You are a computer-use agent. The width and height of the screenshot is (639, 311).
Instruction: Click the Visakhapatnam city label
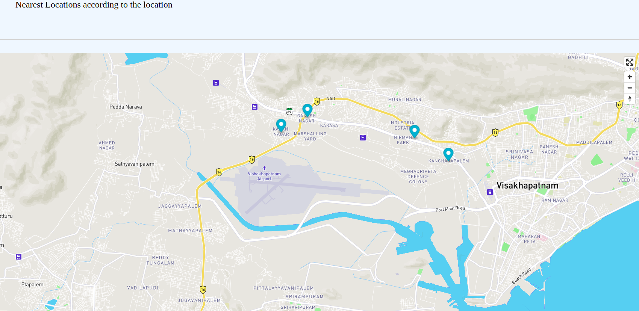[527, 186]
